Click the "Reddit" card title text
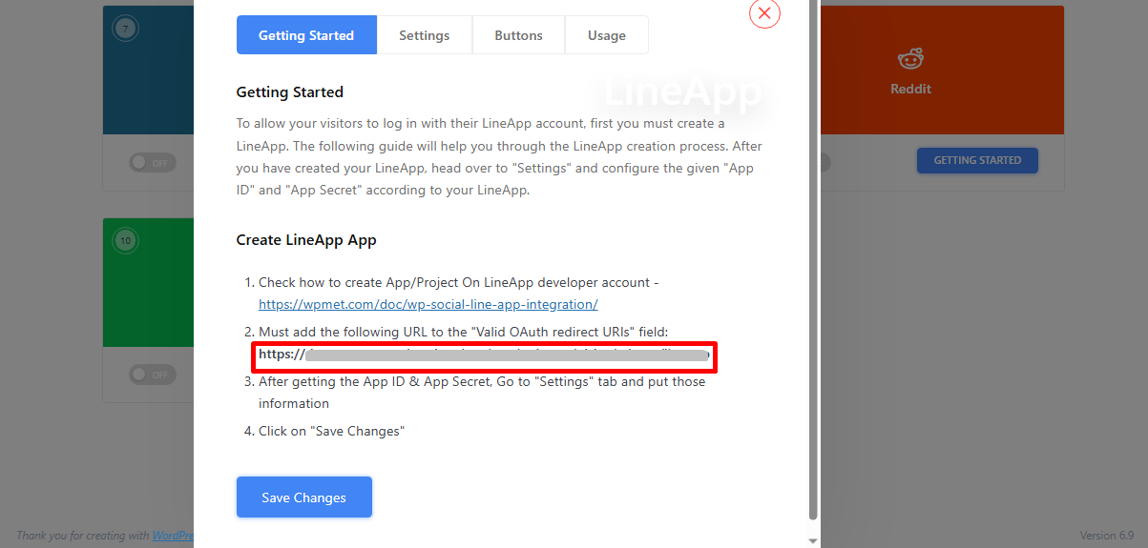Screen dimensions: 1148x548 point(911,89)
